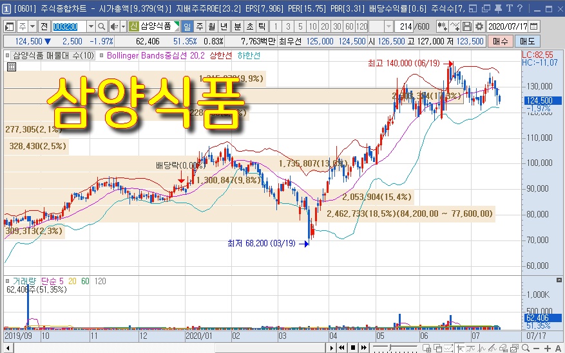This screenshot has width=565, height=353.
Task: Click the T font icon in title bar
Action: (509, 8)
